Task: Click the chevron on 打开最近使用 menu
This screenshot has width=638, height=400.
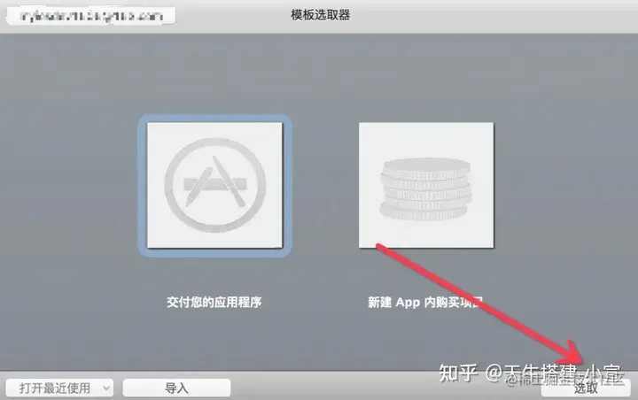Action: click(x=106, y=388)
